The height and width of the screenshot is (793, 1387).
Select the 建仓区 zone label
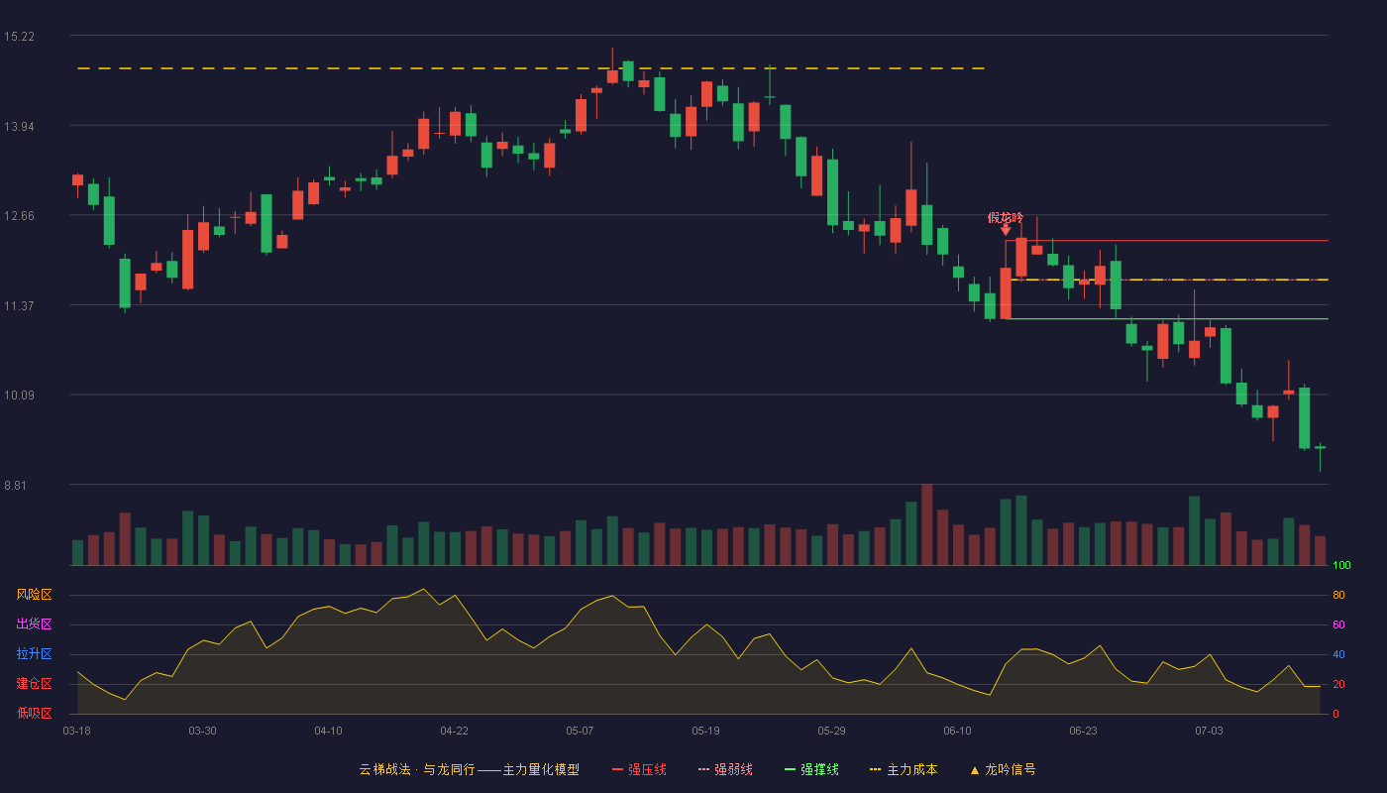tap(34, 684)
